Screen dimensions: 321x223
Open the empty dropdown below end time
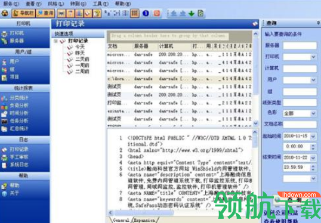[x=313, y=179]
